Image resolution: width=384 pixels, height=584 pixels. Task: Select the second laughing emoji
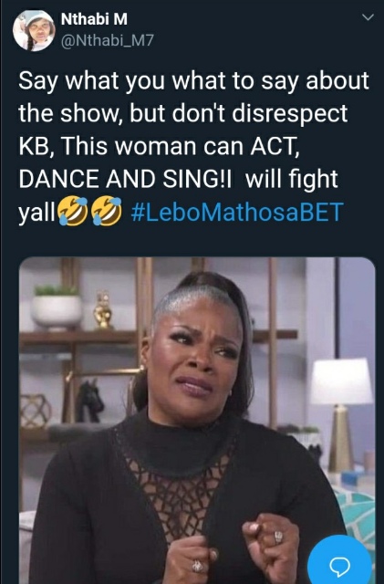tap(107, 211)
